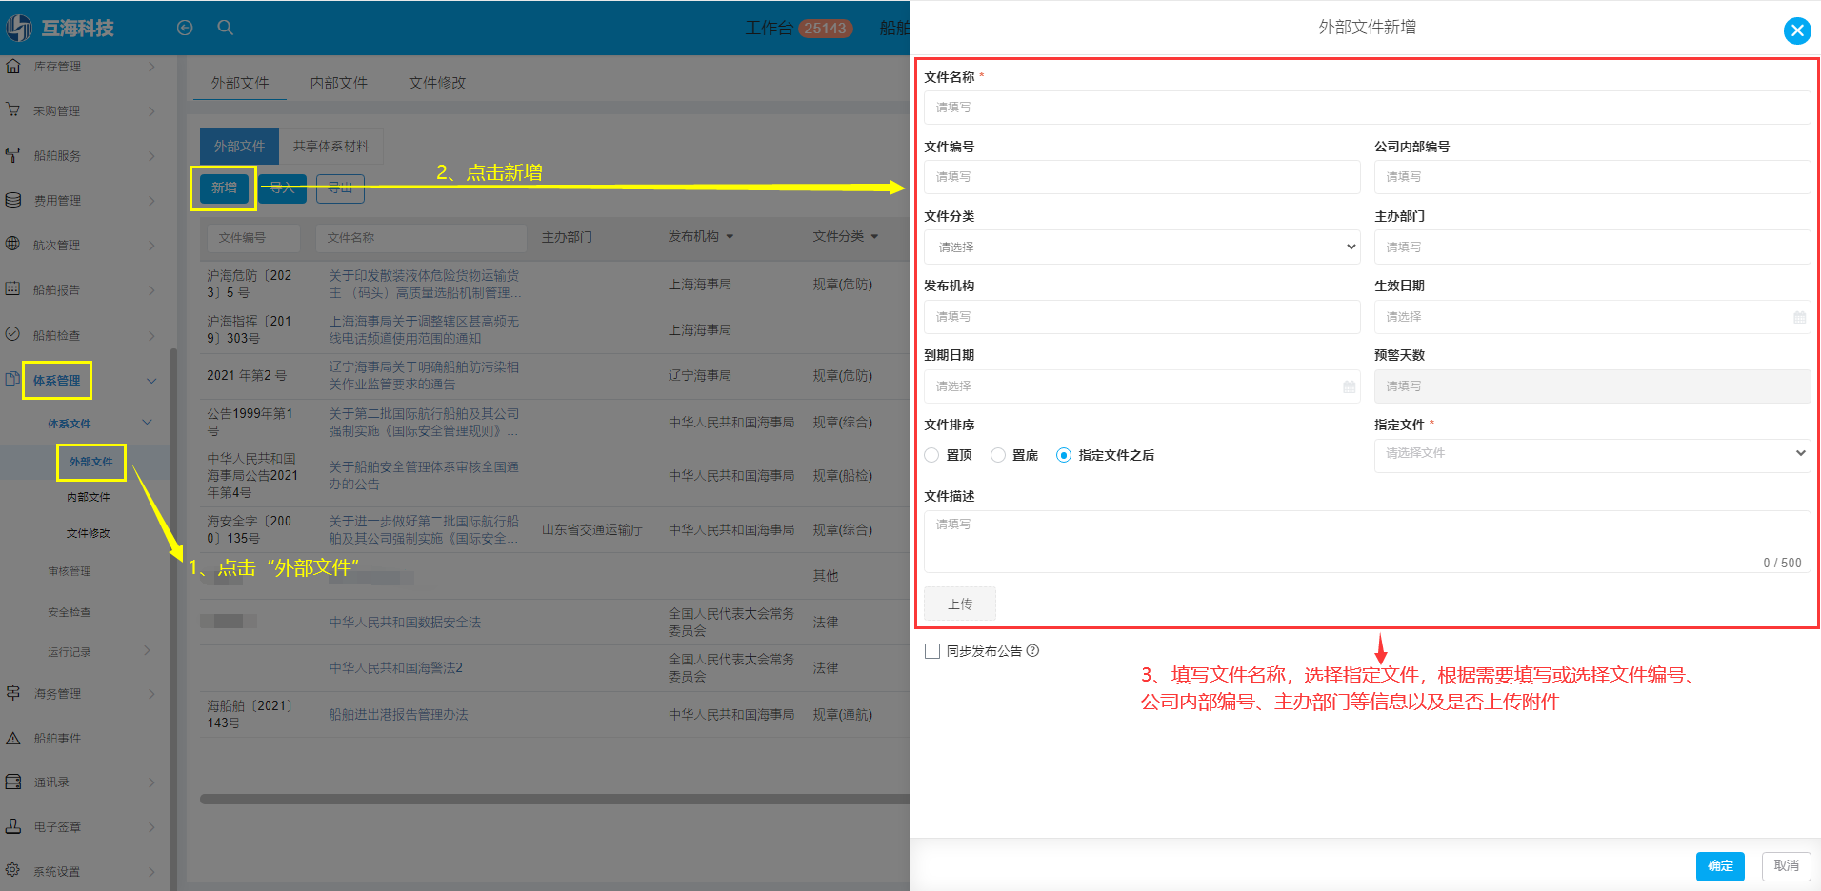1821x891 pixels.
Task: Select the blue 外部文件 sub-tab
Action: point(239,146)
